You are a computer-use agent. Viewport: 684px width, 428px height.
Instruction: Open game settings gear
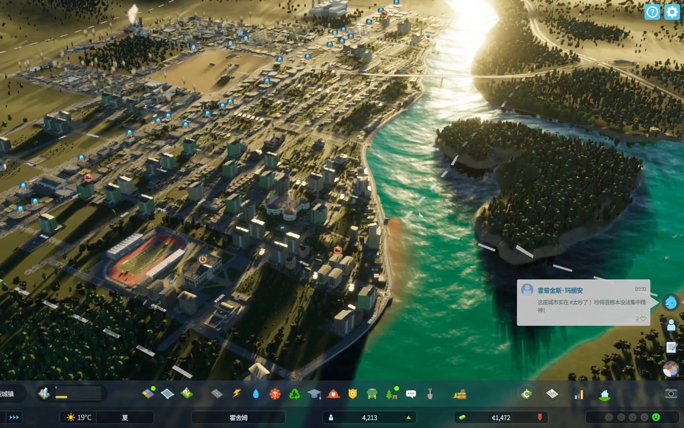(672, 12)
